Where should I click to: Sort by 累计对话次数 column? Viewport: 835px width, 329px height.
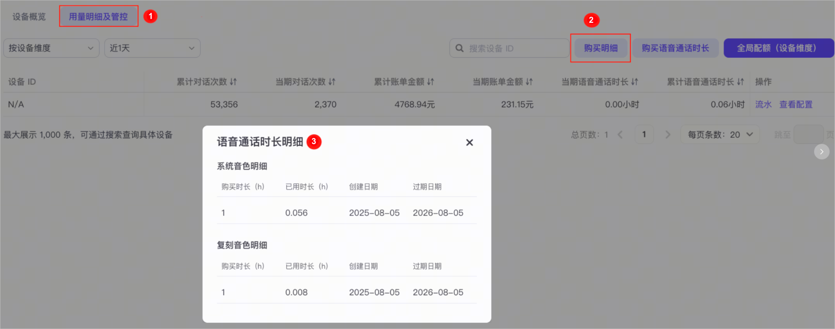tap(233, 82)
